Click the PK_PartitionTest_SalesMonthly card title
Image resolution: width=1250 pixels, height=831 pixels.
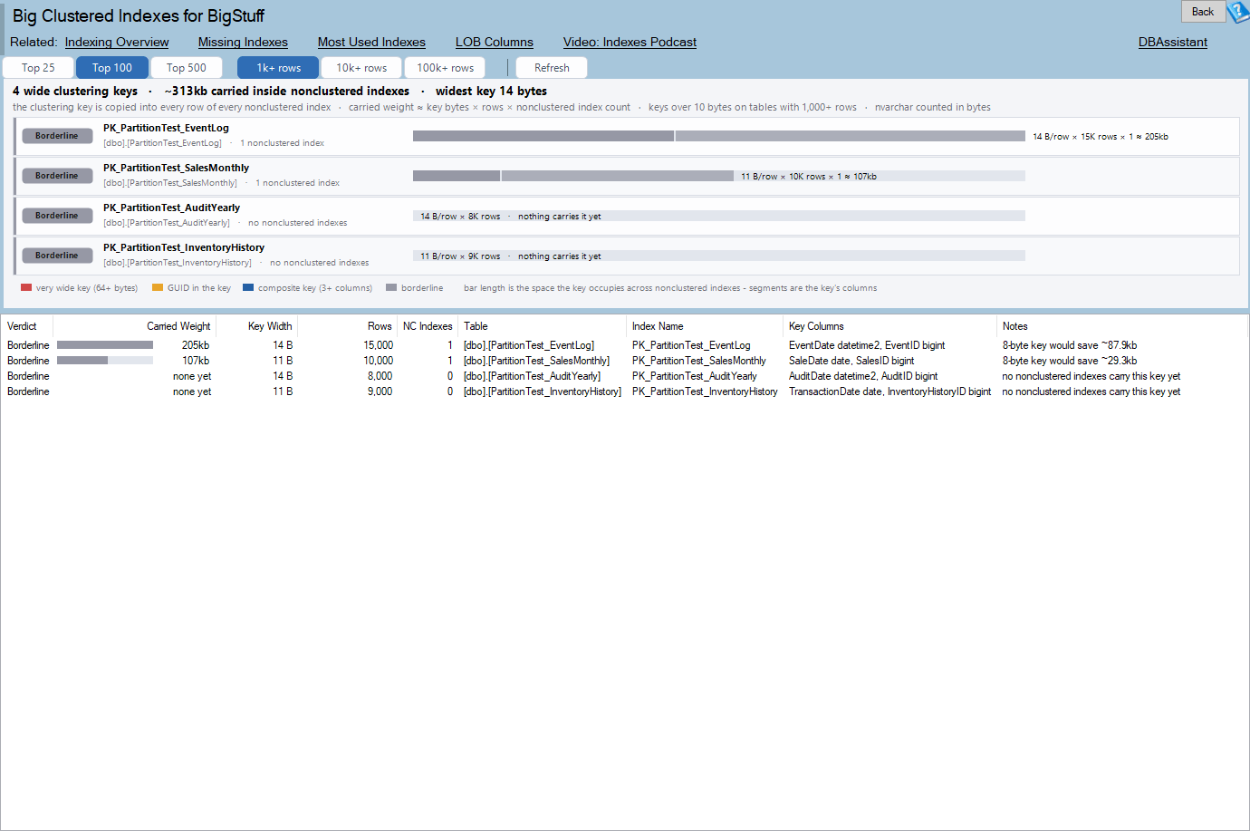tap(176, 168)
